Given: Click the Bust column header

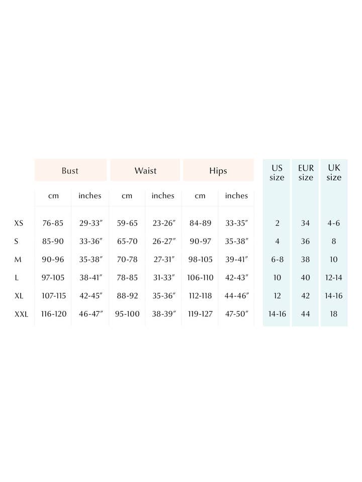Looking at the screenshot, I should 70,171.
